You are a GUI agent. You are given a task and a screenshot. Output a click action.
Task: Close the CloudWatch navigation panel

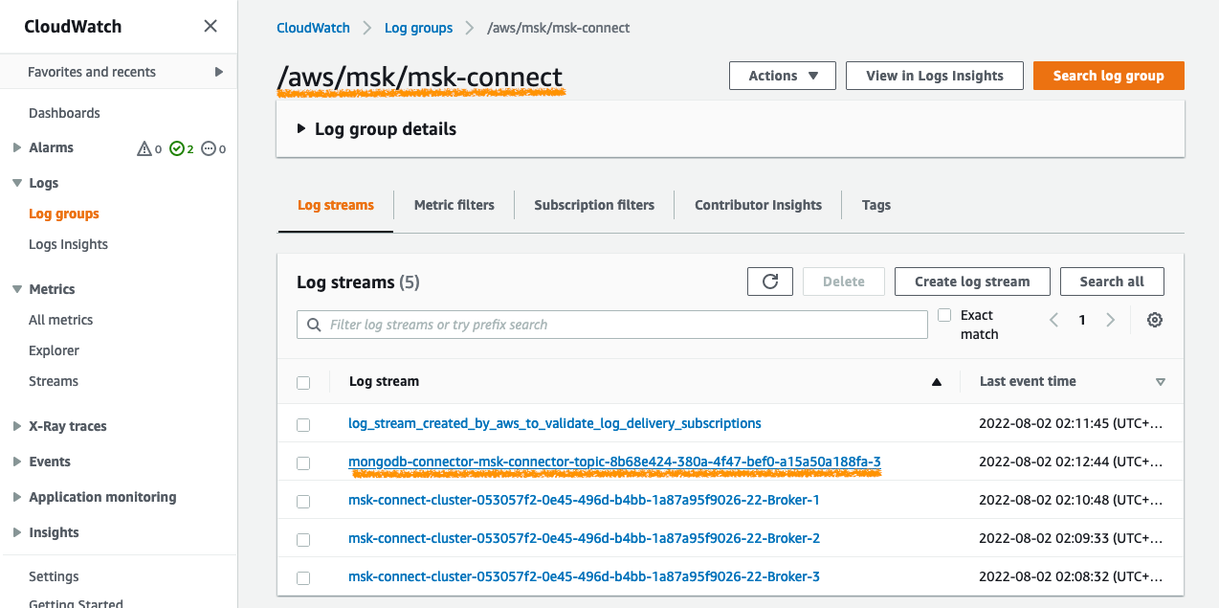click(x=211, y=27)
